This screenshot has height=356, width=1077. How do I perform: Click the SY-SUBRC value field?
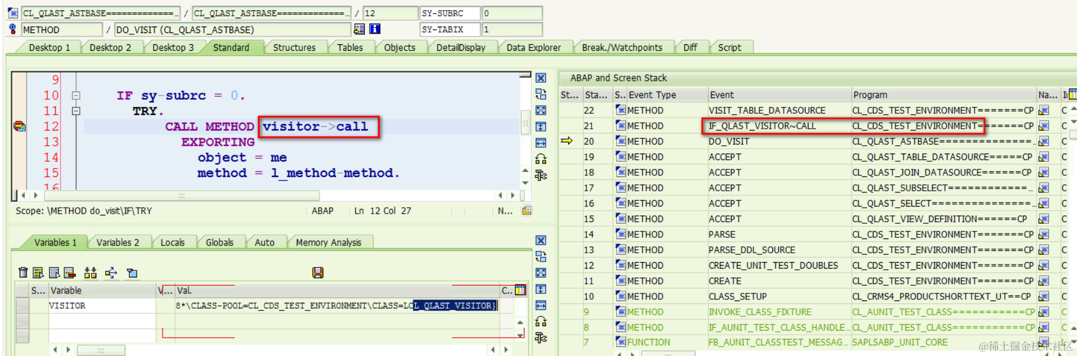coord(512,13)
